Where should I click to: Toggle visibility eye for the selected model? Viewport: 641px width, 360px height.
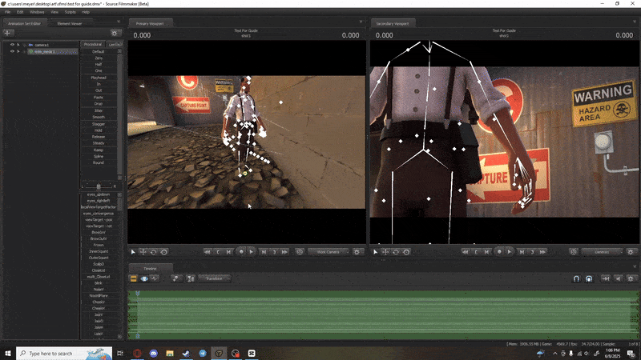[x=12, y=51]
